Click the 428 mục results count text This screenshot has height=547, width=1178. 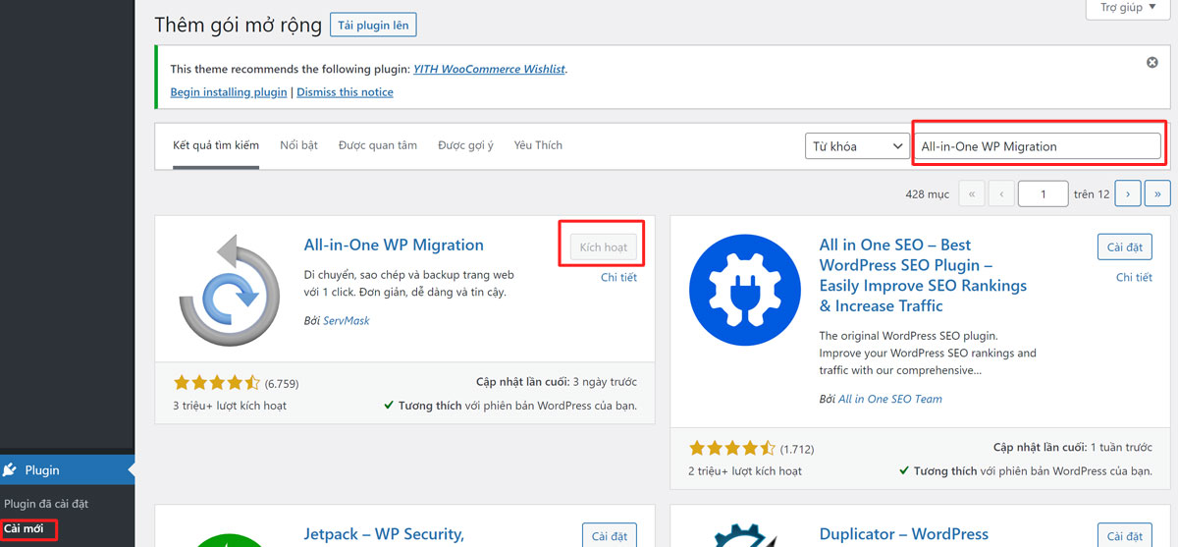coord(928,194)
